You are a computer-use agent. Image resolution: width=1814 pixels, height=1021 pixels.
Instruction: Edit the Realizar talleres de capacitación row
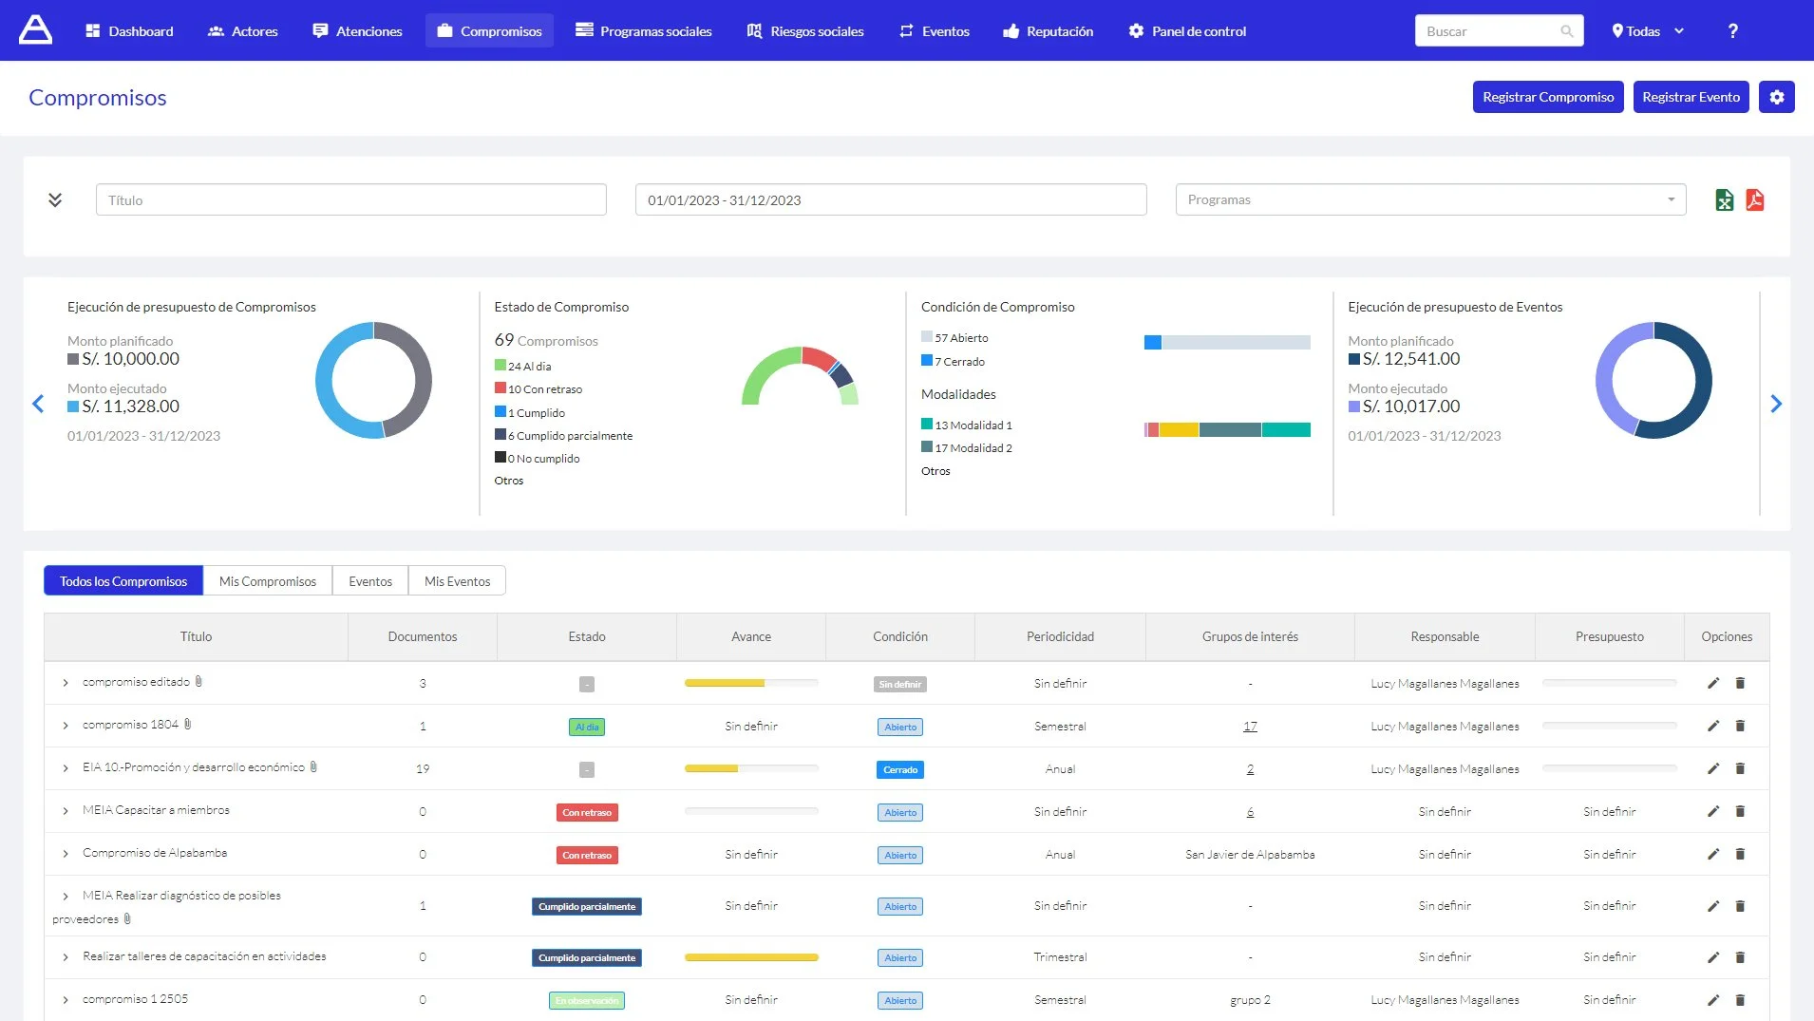(1713, 957)
